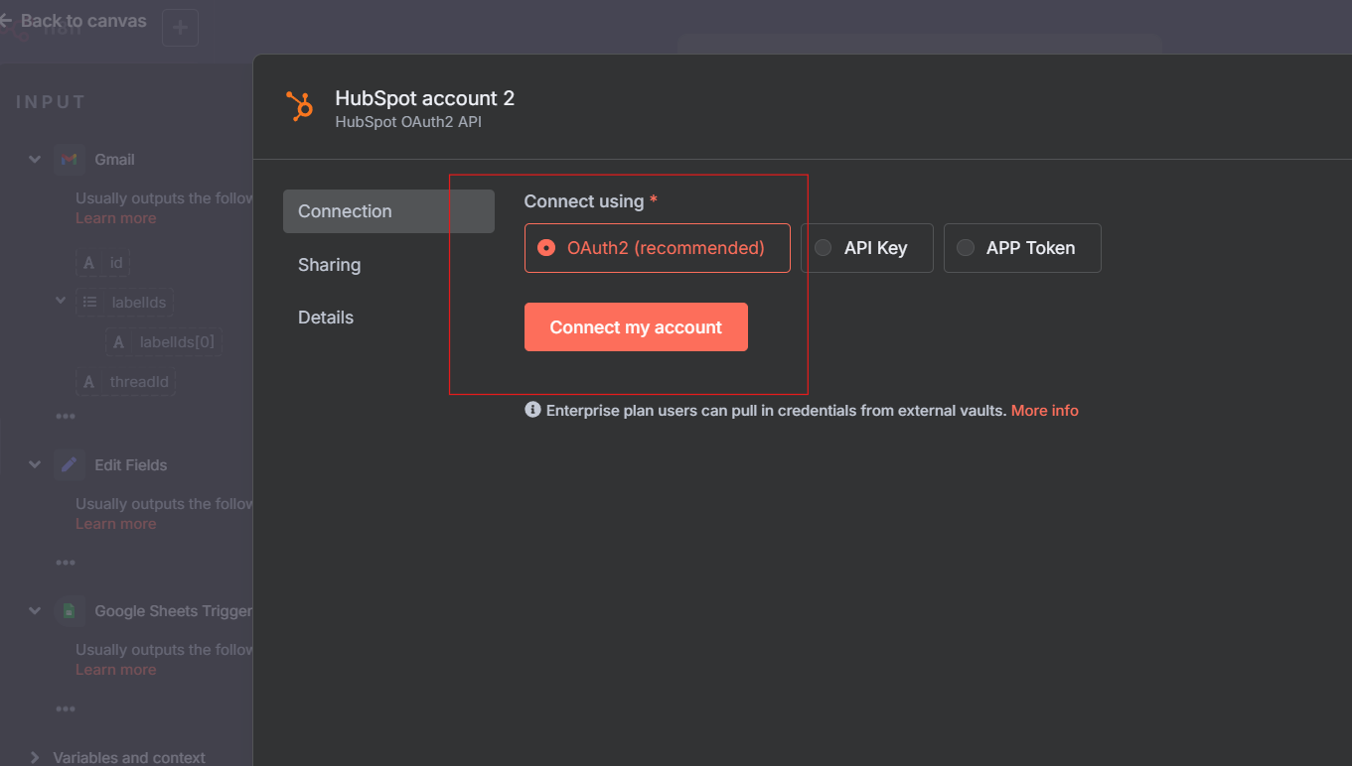Click the ellipsis below threadId

pyautogui.click(x=66, y=417)
